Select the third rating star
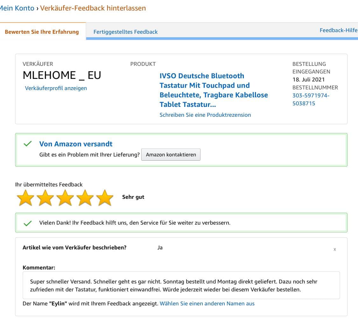This screenshot has width=358, height=321. click(65, 198)
